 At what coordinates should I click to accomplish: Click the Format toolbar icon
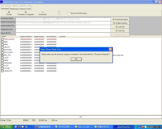point(9,13)
